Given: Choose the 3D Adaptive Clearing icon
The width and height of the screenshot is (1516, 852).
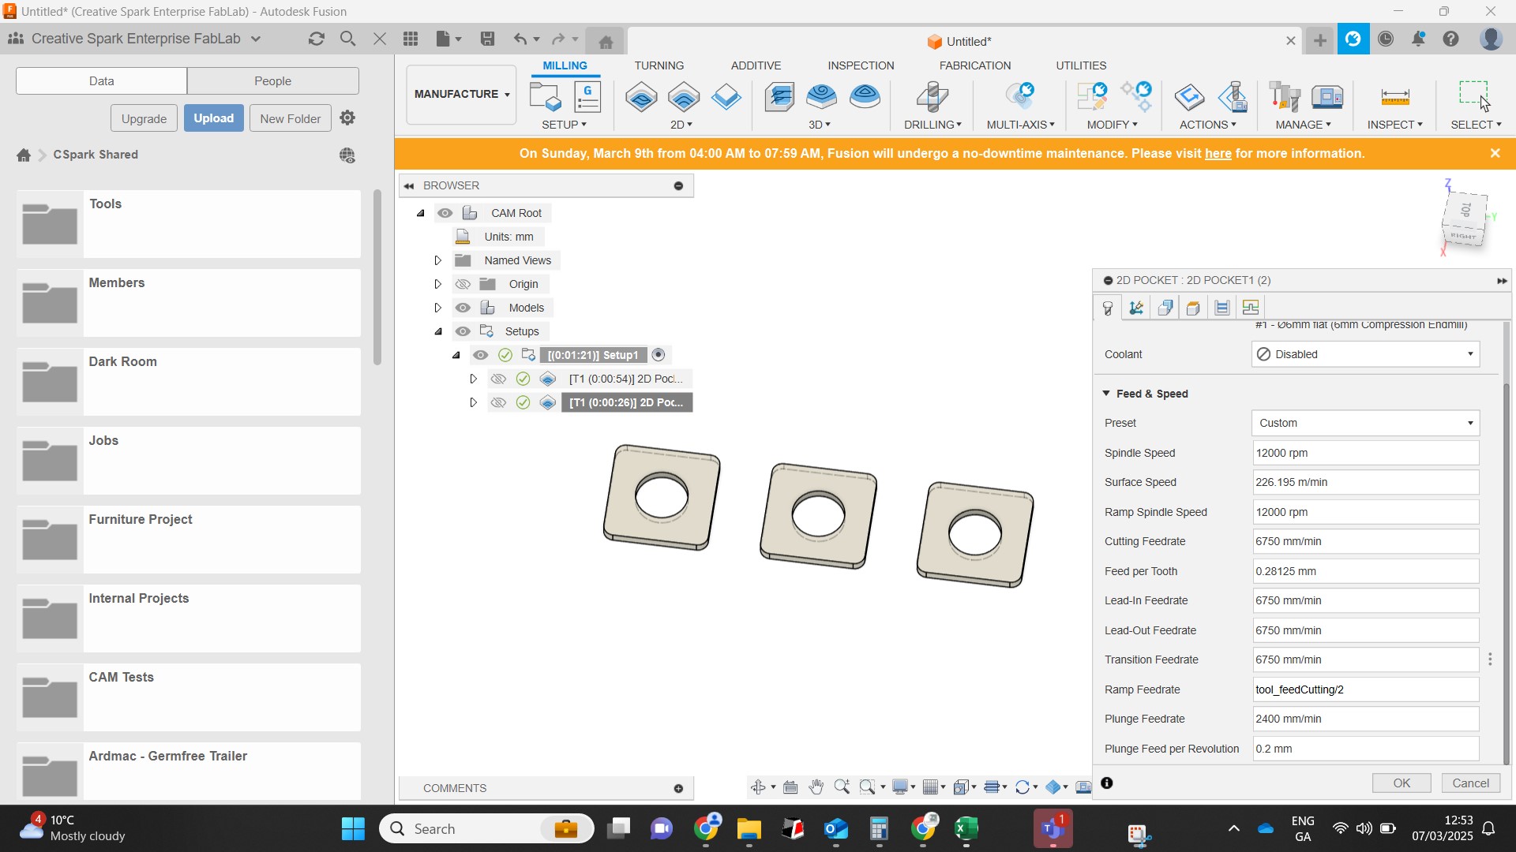Looking at the screenshot, I should coord(780,96).
